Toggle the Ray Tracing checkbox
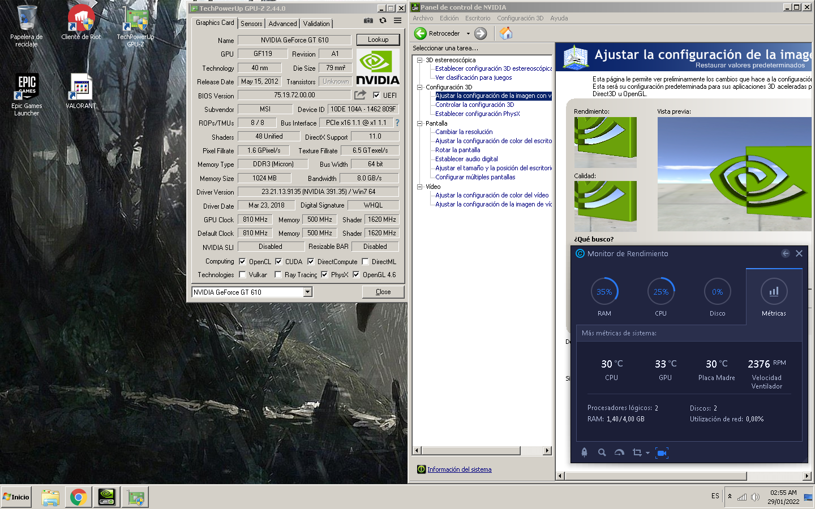This screenshot has width=815, height=509. pos(278,274)
